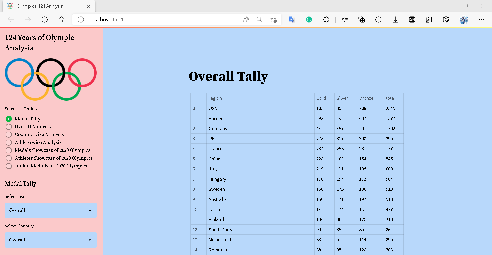492x255 pixels.
Task: Click the browser forward arrow
Action: [28, 19]
